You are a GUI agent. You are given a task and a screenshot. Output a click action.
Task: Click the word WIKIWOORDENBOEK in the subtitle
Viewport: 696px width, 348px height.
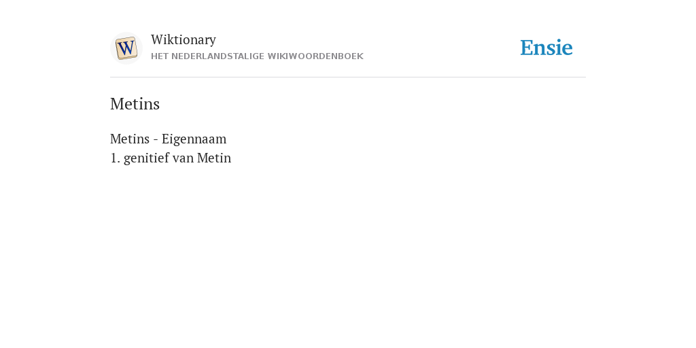(x=315, y=56)
